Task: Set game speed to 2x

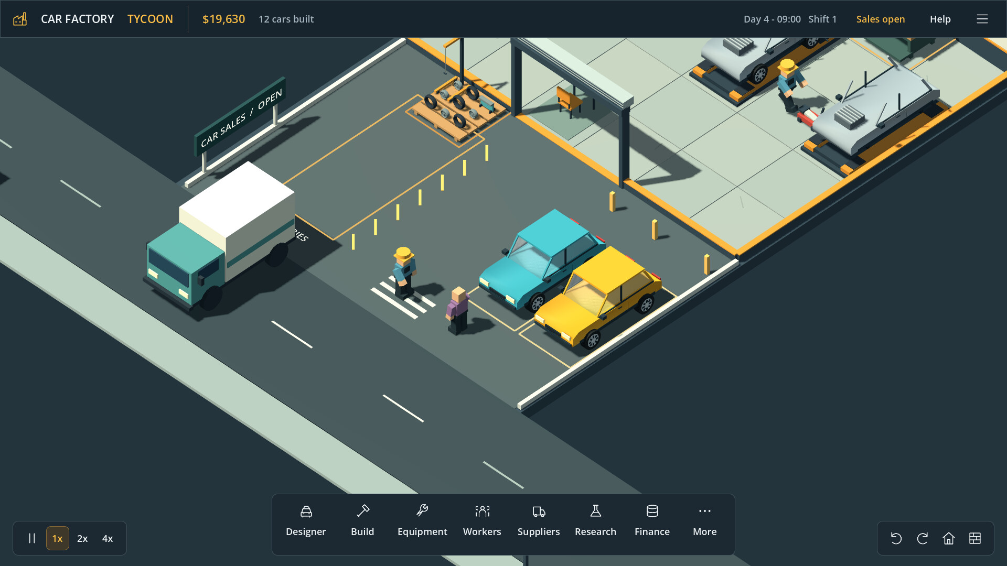Action: coord(82,538)
